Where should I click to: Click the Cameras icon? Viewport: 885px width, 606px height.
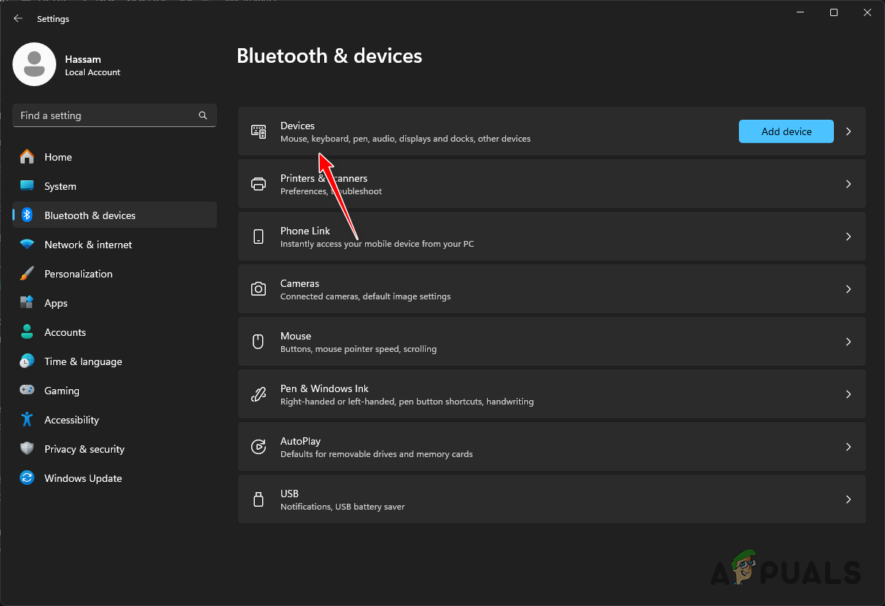(258, 289)
